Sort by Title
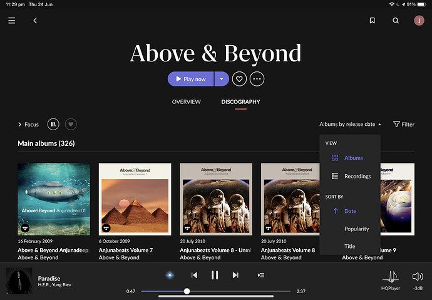Screen dimensions: 432x300 pos(350,246)
